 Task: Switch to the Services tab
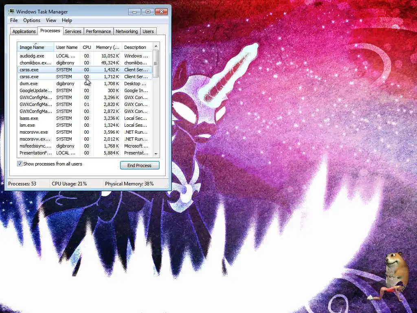tap(73, 31)
